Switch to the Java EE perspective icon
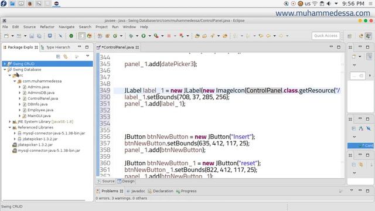The width and height of the screenshot is (375, 211). (x=361, y=36)
